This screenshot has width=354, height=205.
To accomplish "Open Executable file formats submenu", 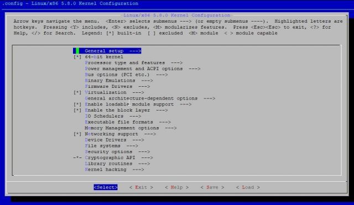I will coord(128,122).
